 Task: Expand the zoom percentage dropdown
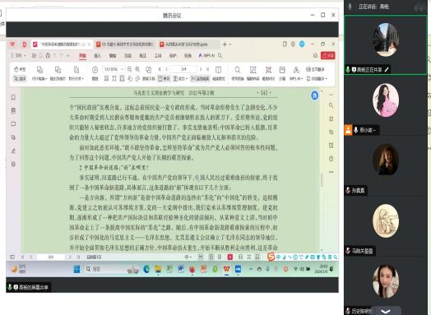point(123,70)
